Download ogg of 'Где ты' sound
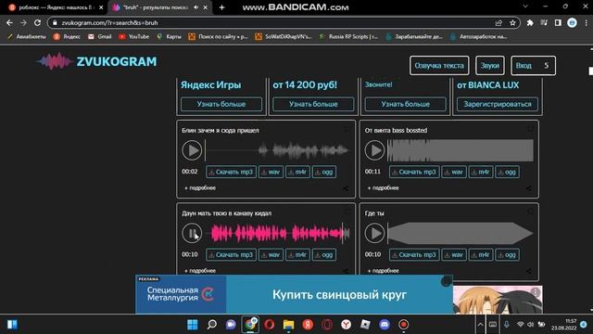 click(508, 255)
